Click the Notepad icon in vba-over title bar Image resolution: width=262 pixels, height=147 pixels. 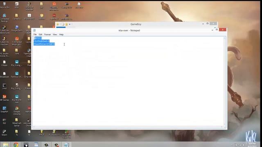(34, 30)
